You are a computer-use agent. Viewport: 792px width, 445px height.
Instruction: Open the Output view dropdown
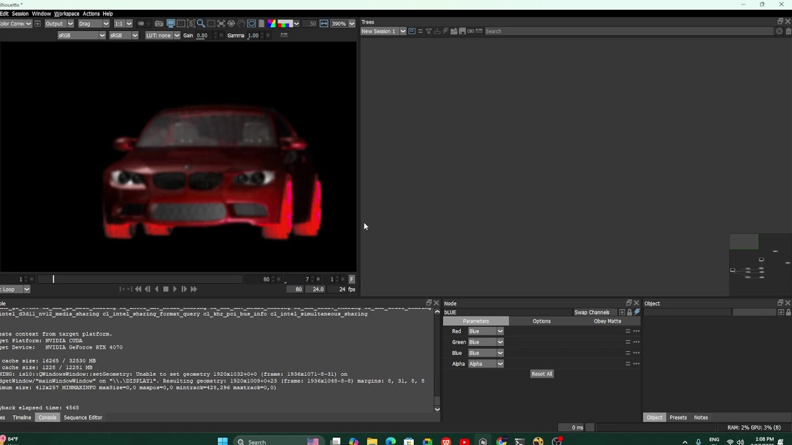pyautogui.click(x=59, y=23)
